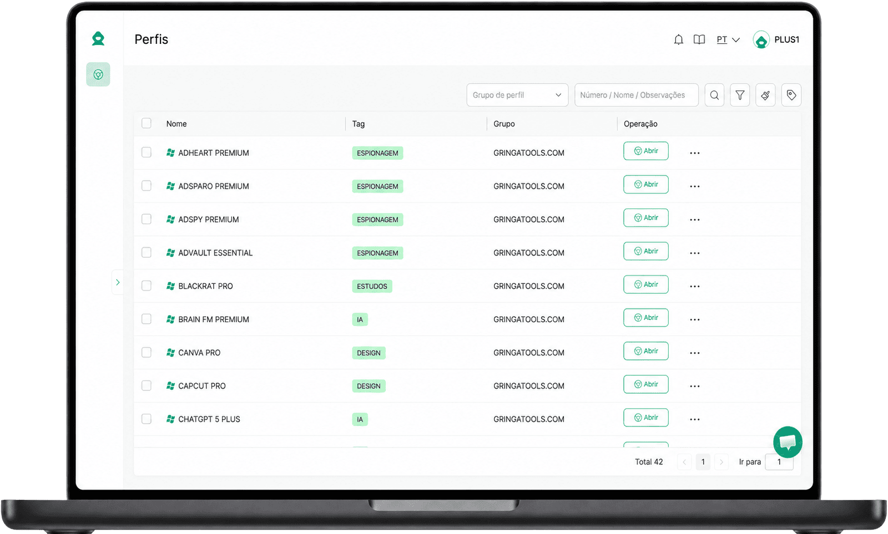The height and width of the screenshot is (534, 888).
Task: Open the filter funnel button
Action: point(740,95)
